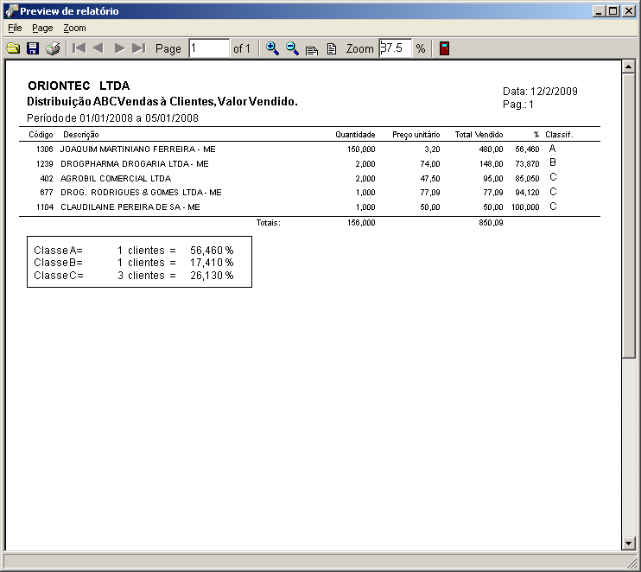Click the page number input field
Image resolution: width=641 pixels, height=572 pixels.
pyautogui.click(x=209, y=48)
